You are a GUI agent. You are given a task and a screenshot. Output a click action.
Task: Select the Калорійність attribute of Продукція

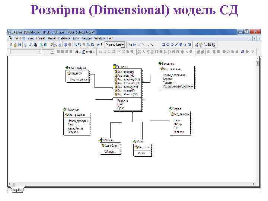pos(75,128)
